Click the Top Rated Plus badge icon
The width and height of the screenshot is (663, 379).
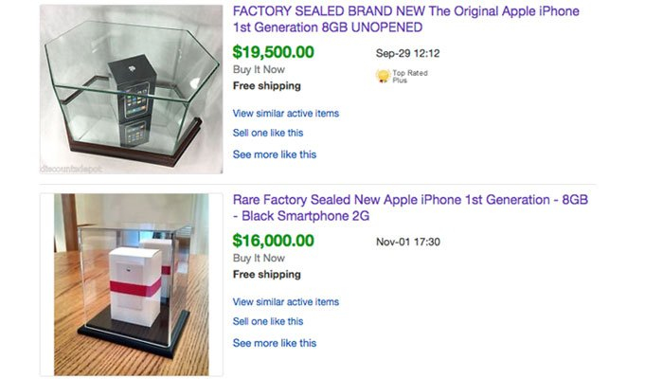[x=382, y=74]
